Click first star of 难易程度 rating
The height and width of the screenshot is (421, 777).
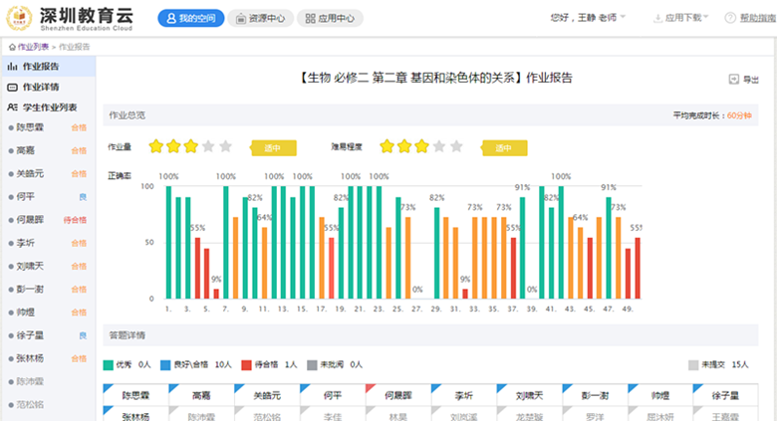(x=388, y=146)
